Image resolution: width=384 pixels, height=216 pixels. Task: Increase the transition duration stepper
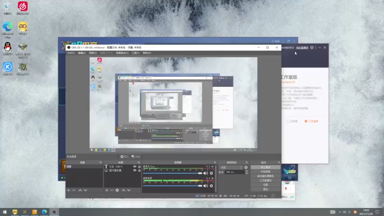coord(246,171)
